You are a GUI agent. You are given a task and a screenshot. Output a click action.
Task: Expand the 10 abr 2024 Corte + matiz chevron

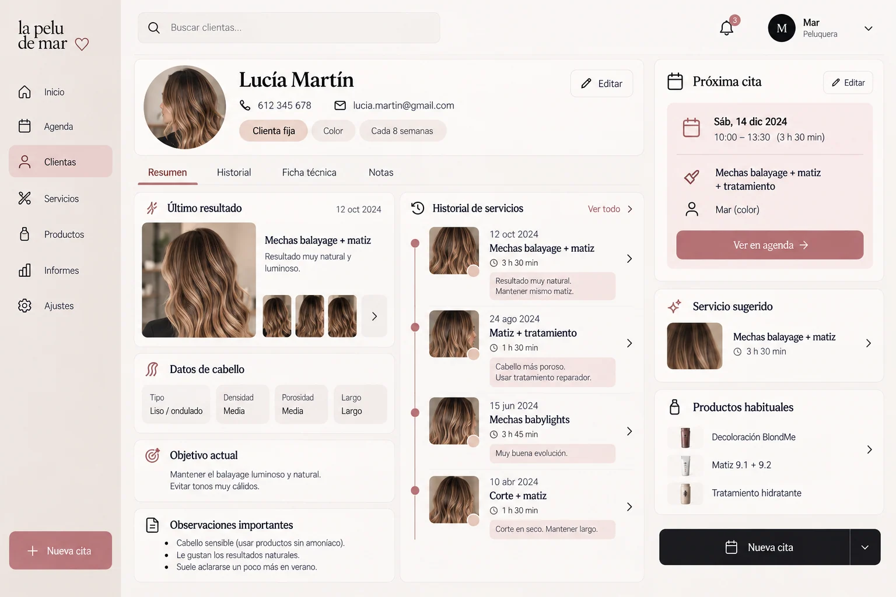tap(629, 507)
